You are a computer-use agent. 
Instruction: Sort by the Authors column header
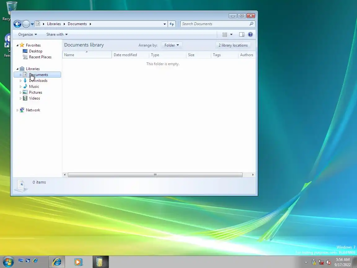click(x=247, y=55)
